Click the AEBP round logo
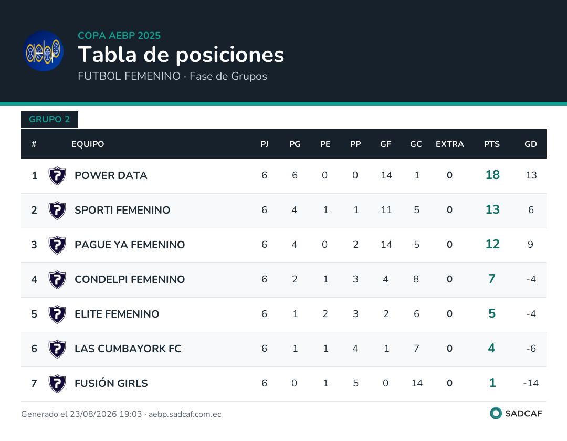Viewport: 567px width, 441px height. (44, 51)
